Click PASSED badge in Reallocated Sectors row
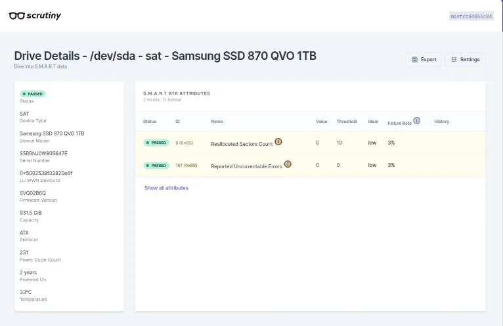Screen dimensions: 503x326 pyautogui.click(x=157, y=143)
